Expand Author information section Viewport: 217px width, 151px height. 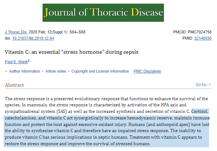click(x=24, y=71)
